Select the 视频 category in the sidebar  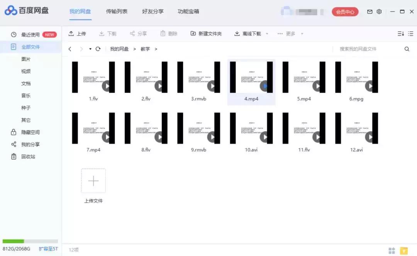[x=26, y=71]
